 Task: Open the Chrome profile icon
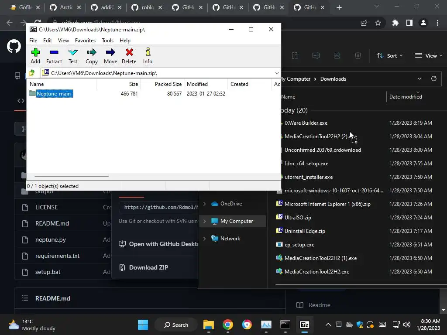pos(423,23)
